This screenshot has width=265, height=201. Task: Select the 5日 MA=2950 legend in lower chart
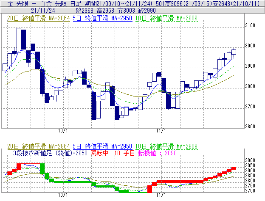point(102,146)
